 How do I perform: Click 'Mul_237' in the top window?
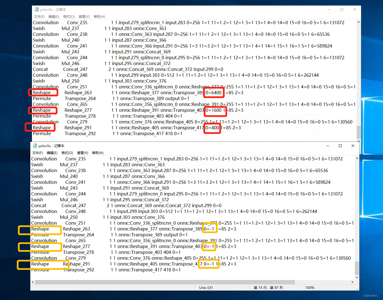70,28
